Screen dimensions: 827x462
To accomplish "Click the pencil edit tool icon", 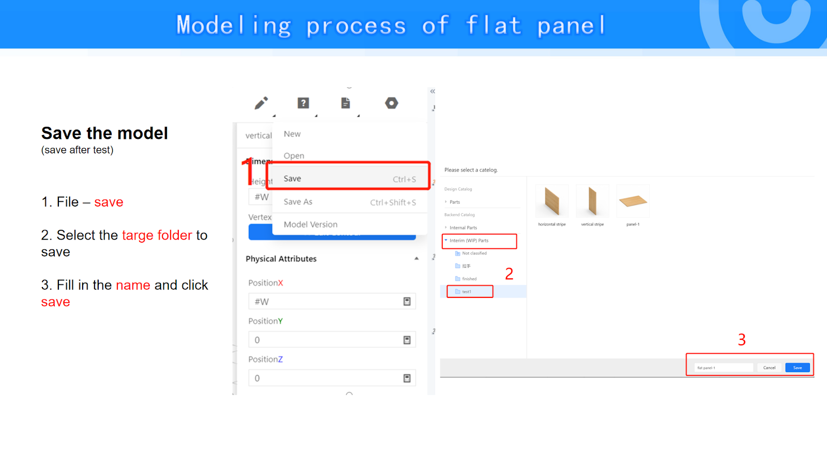I will (262, 103).
